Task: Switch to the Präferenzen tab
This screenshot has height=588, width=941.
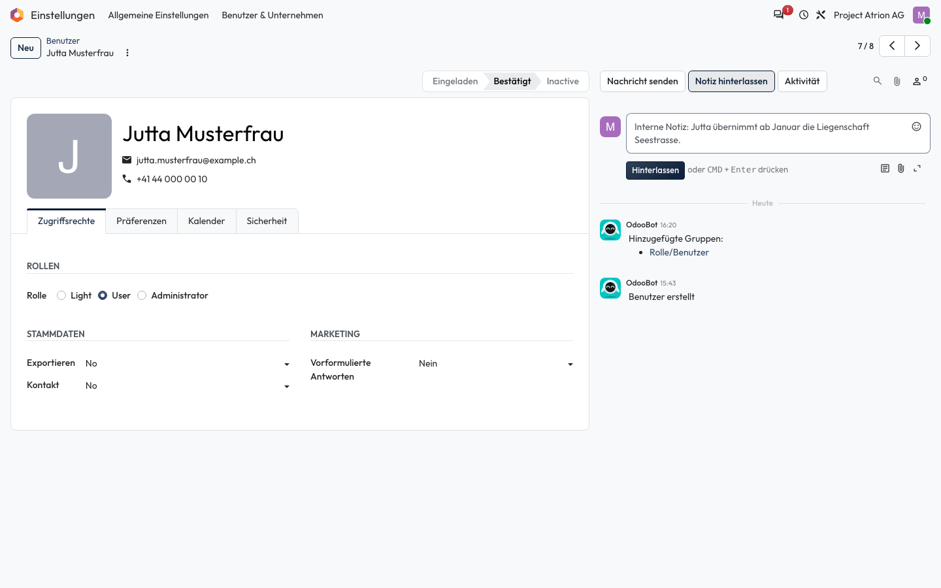Action: point(141,221)
